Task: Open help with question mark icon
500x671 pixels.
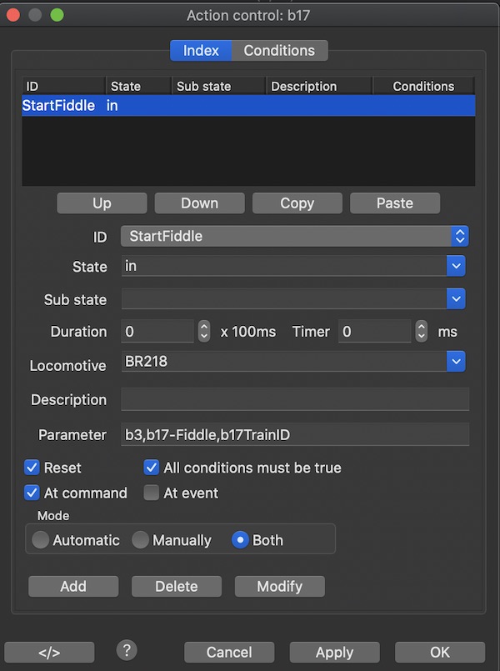Action: point(127,650)
